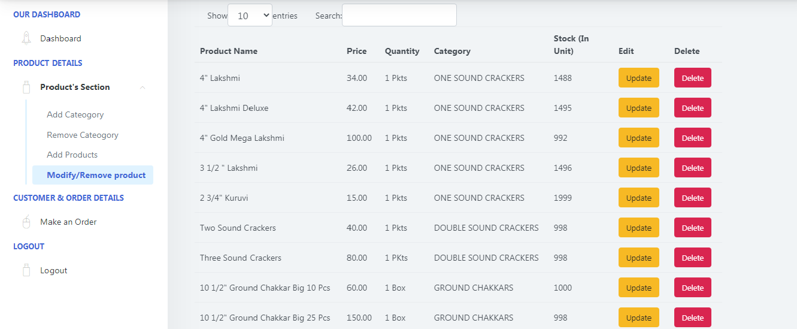This screenshot has width=797, height=329.
Task: Delete the Three Sound Crackers product
Action: click(692, 258)
